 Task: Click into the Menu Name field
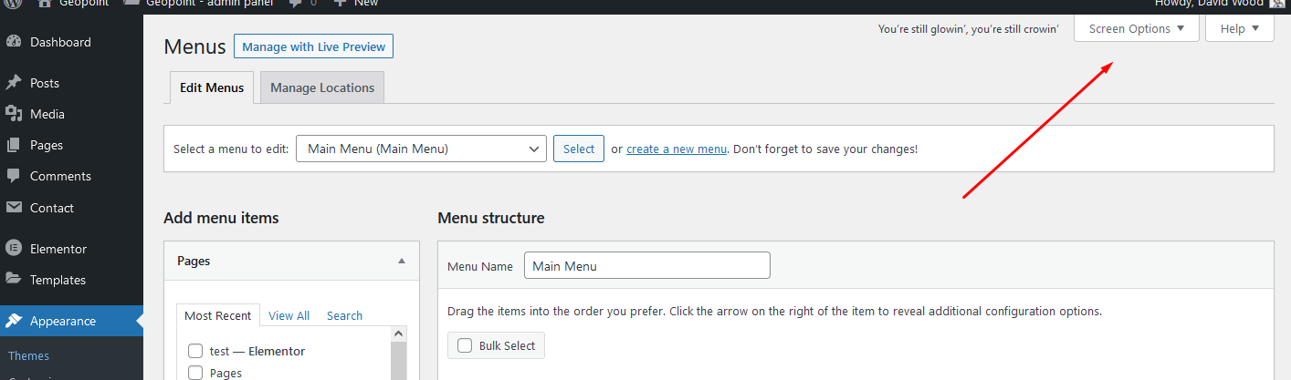tap(646, 266)
